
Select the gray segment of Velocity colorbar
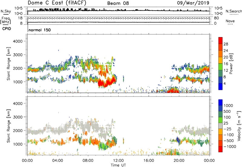pos(221,126)
